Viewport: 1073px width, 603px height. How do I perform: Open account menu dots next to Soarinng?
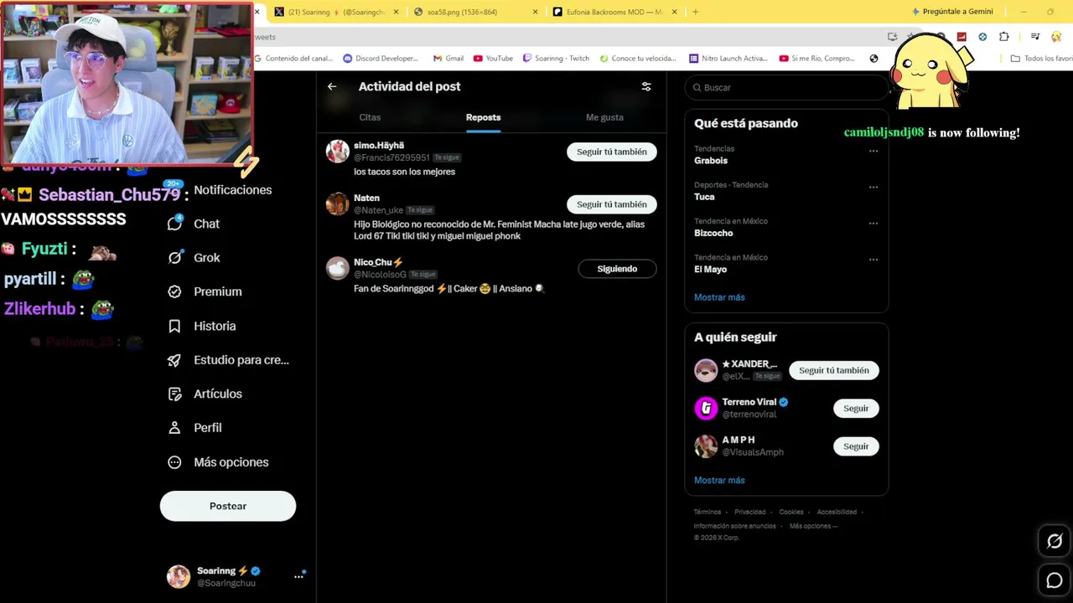[x=298, y=576]
